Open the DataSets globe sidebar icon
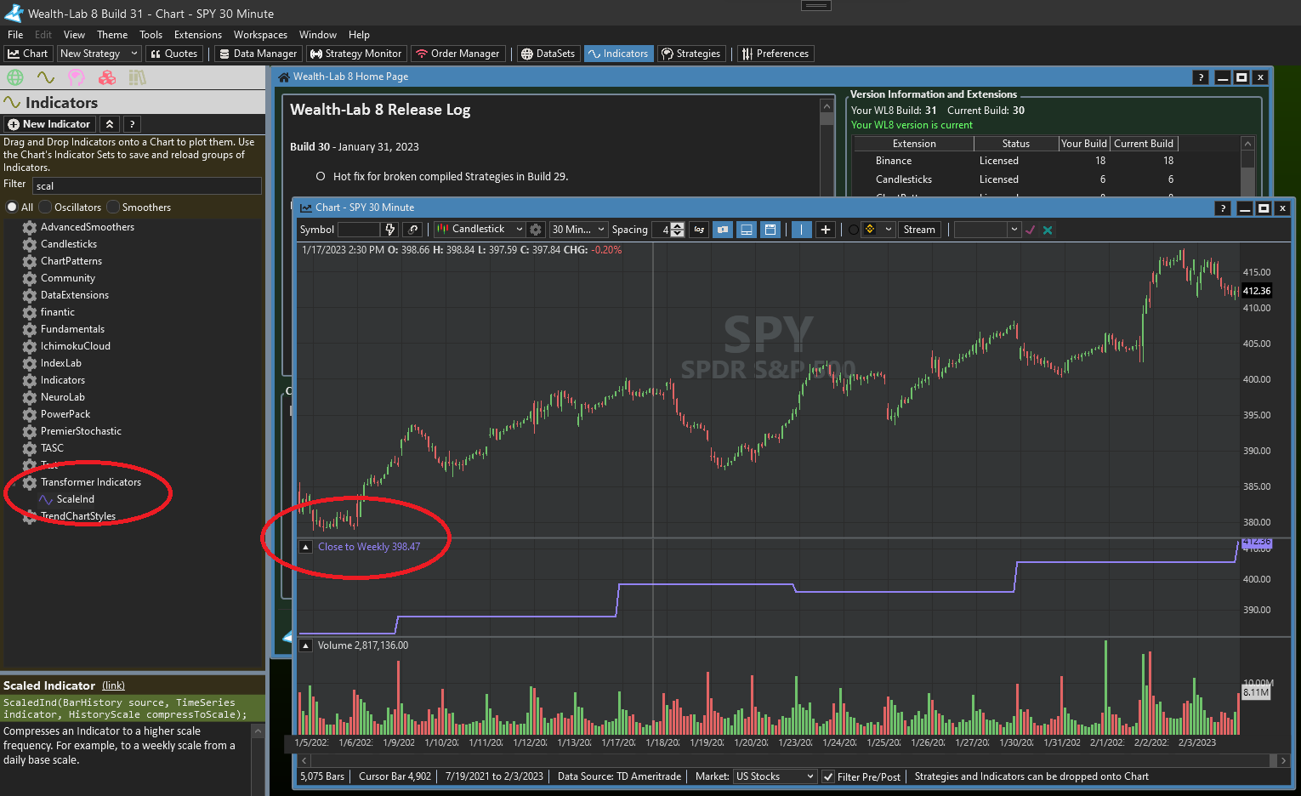 (15, 77)
